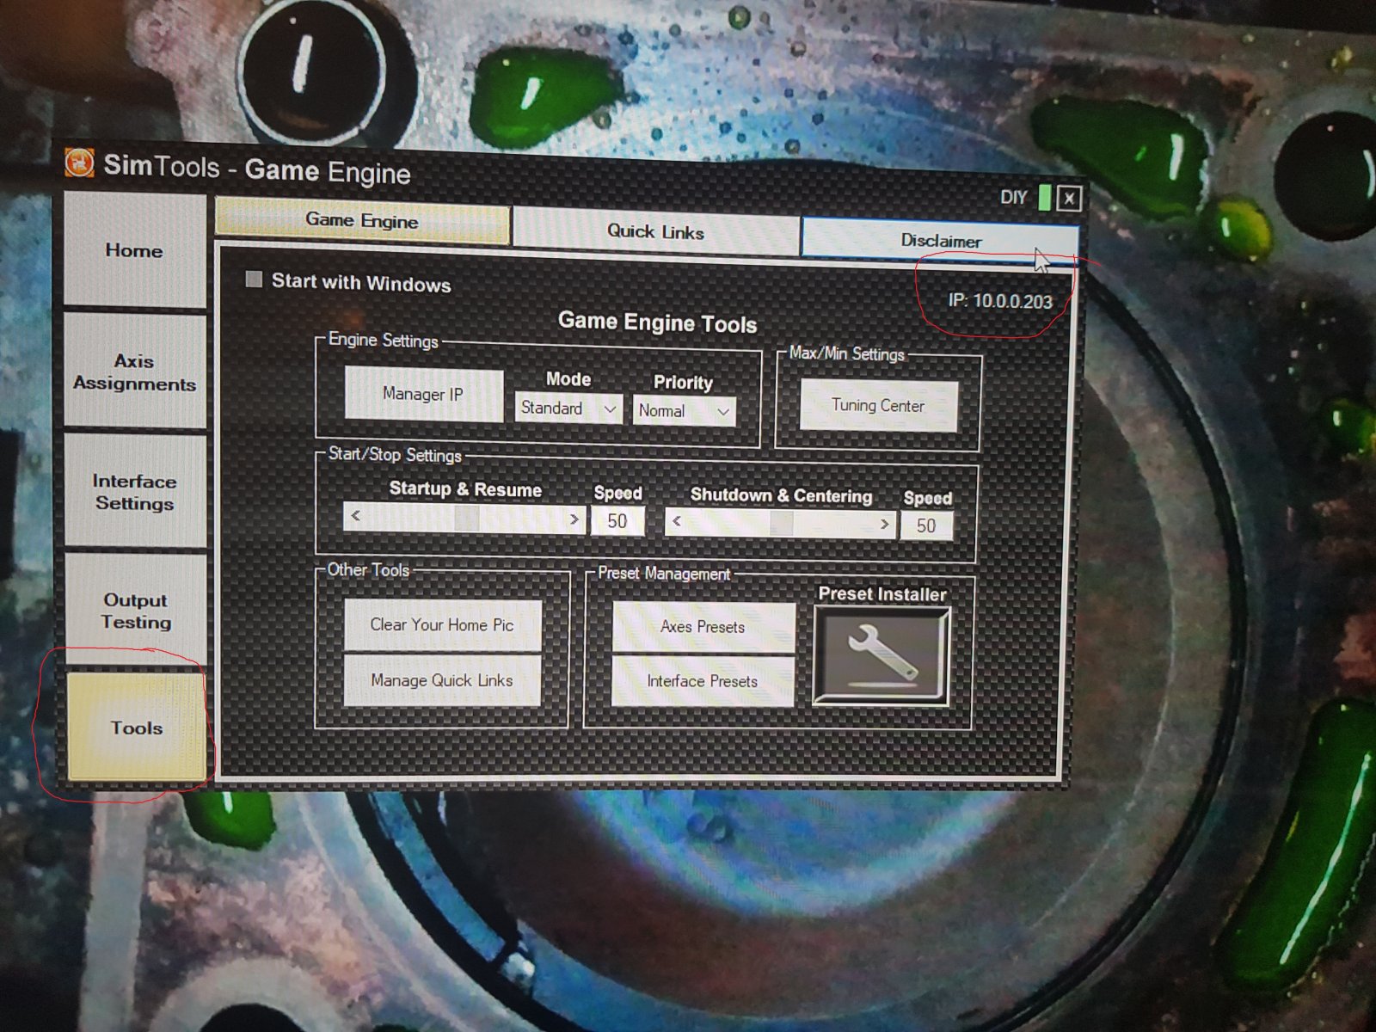Click left arrow of Shutdown & Centering slider
Screen dimensions: 1376x1032
[x=677, y=520]
